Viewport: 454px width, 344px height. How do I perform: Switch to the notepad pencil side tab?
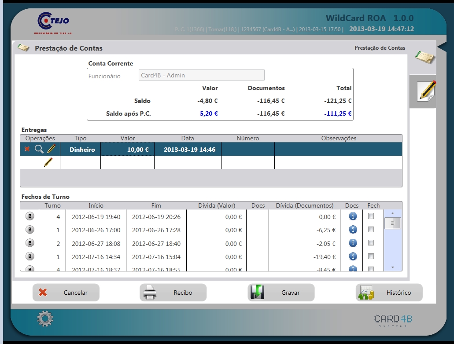[425, 91]
